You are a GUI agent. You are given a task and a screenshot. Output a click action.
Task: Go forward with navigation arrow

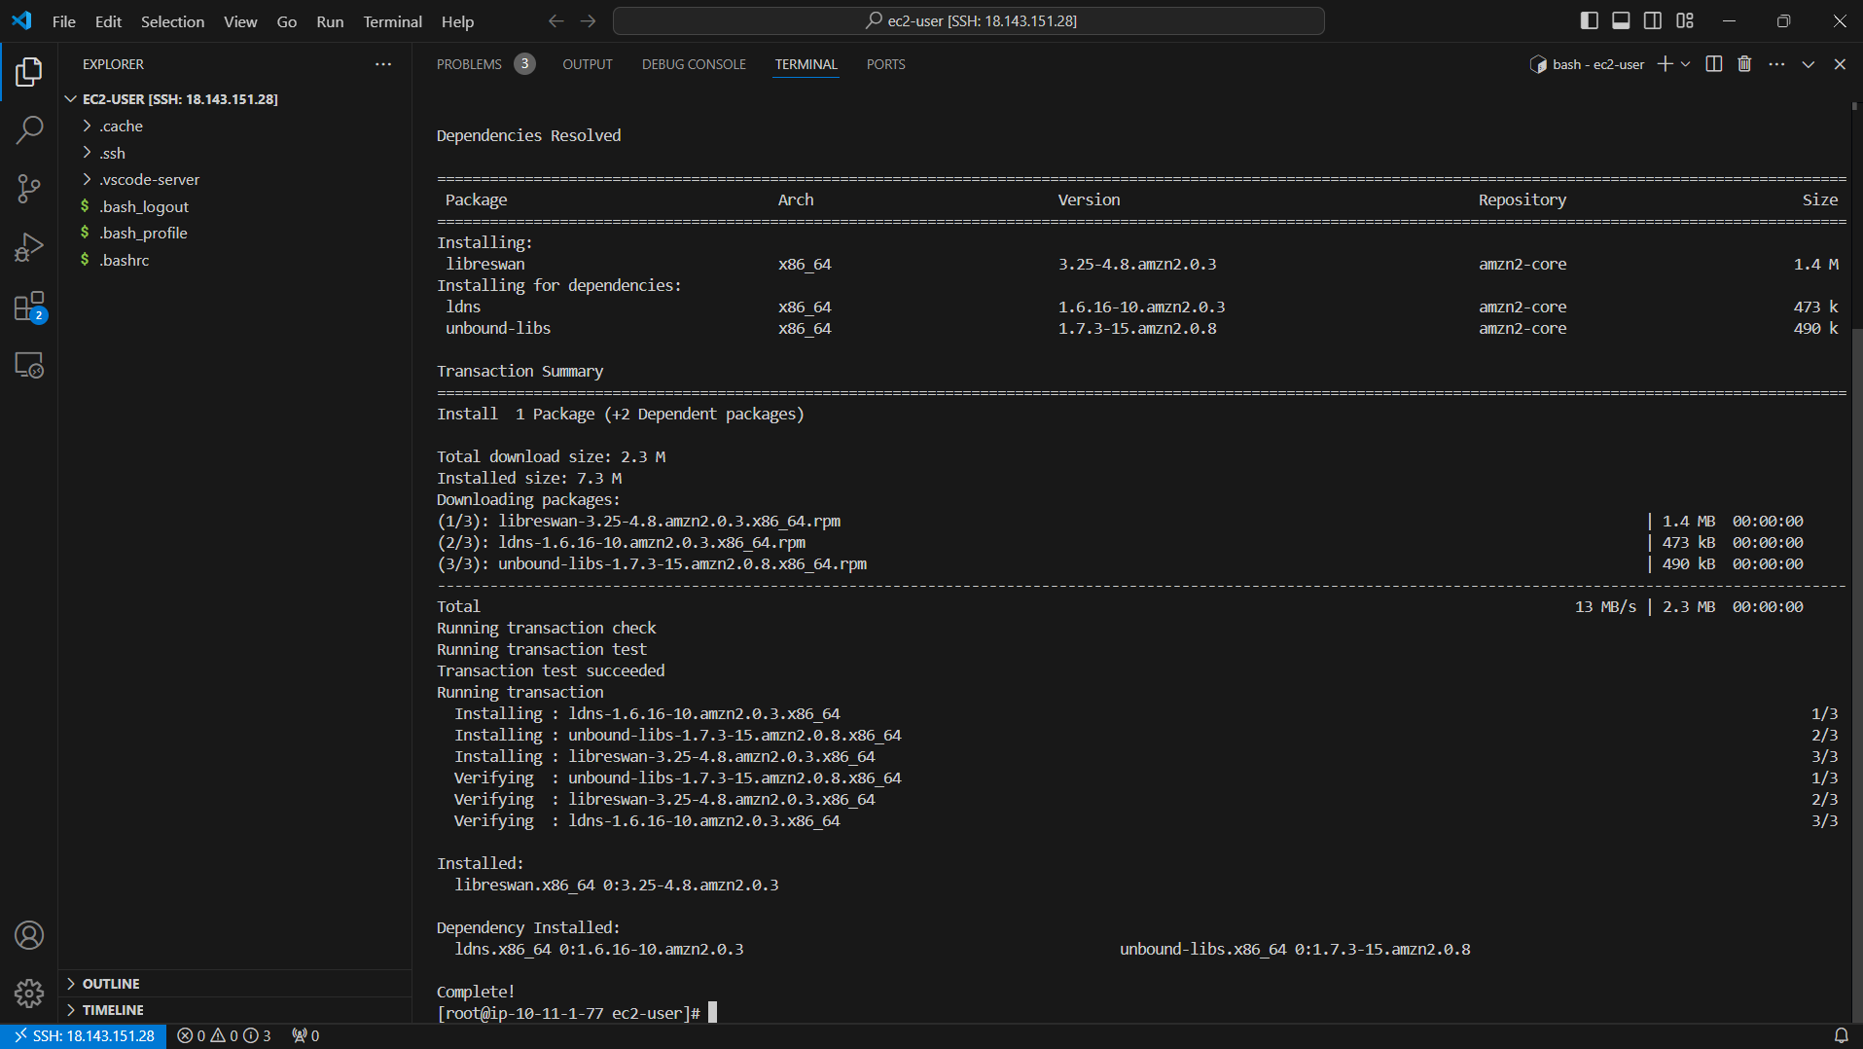588,20
